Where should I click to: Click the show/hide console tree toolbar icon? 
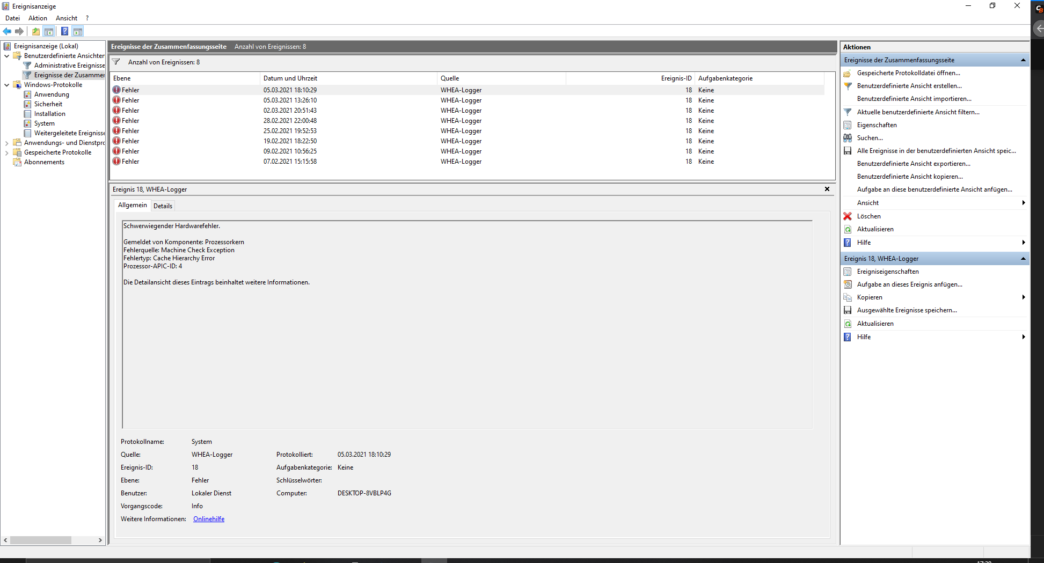48,31
